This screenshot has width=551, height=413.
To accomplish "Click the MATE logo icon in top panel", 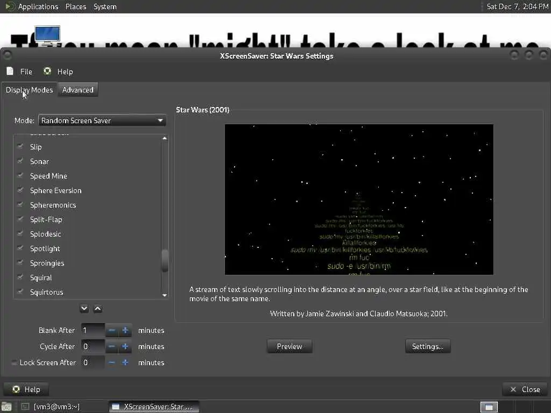I will click(10, 6).
